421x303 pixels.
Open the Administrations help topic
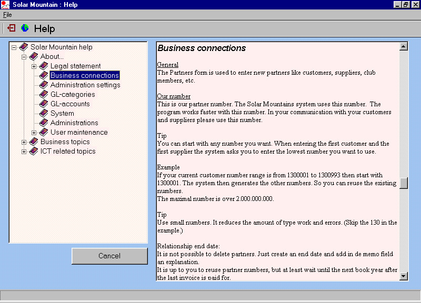point(74,123)
